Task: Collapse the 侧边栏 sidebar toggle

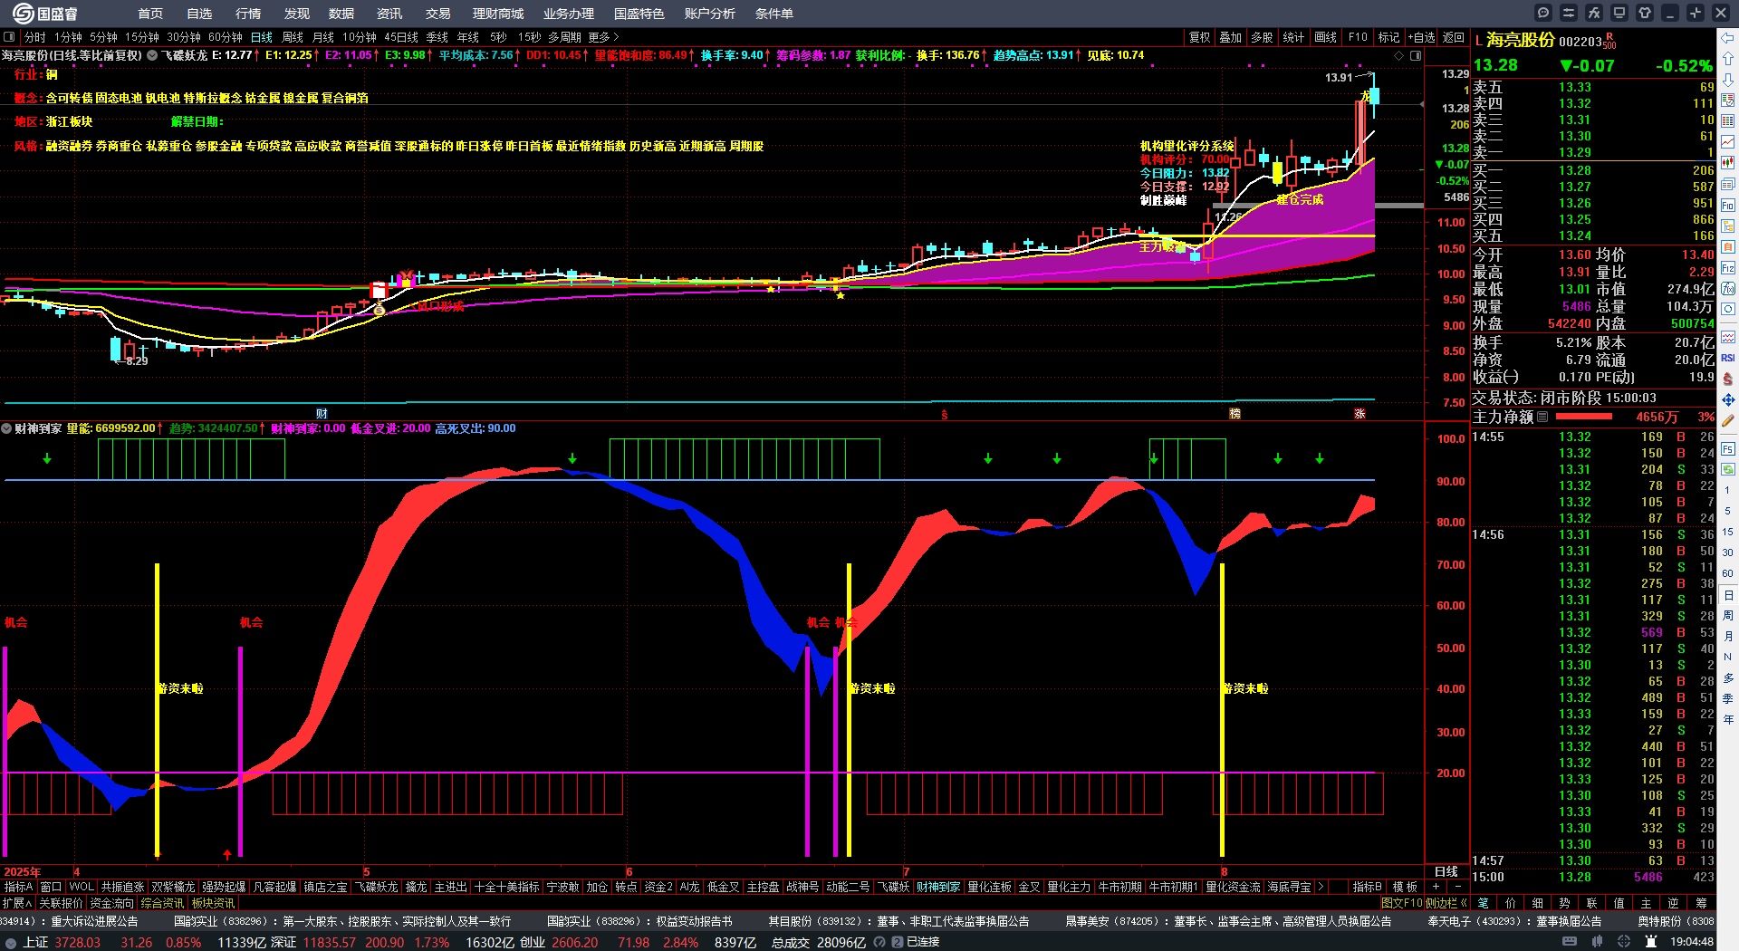Action: coord(1446,903)
